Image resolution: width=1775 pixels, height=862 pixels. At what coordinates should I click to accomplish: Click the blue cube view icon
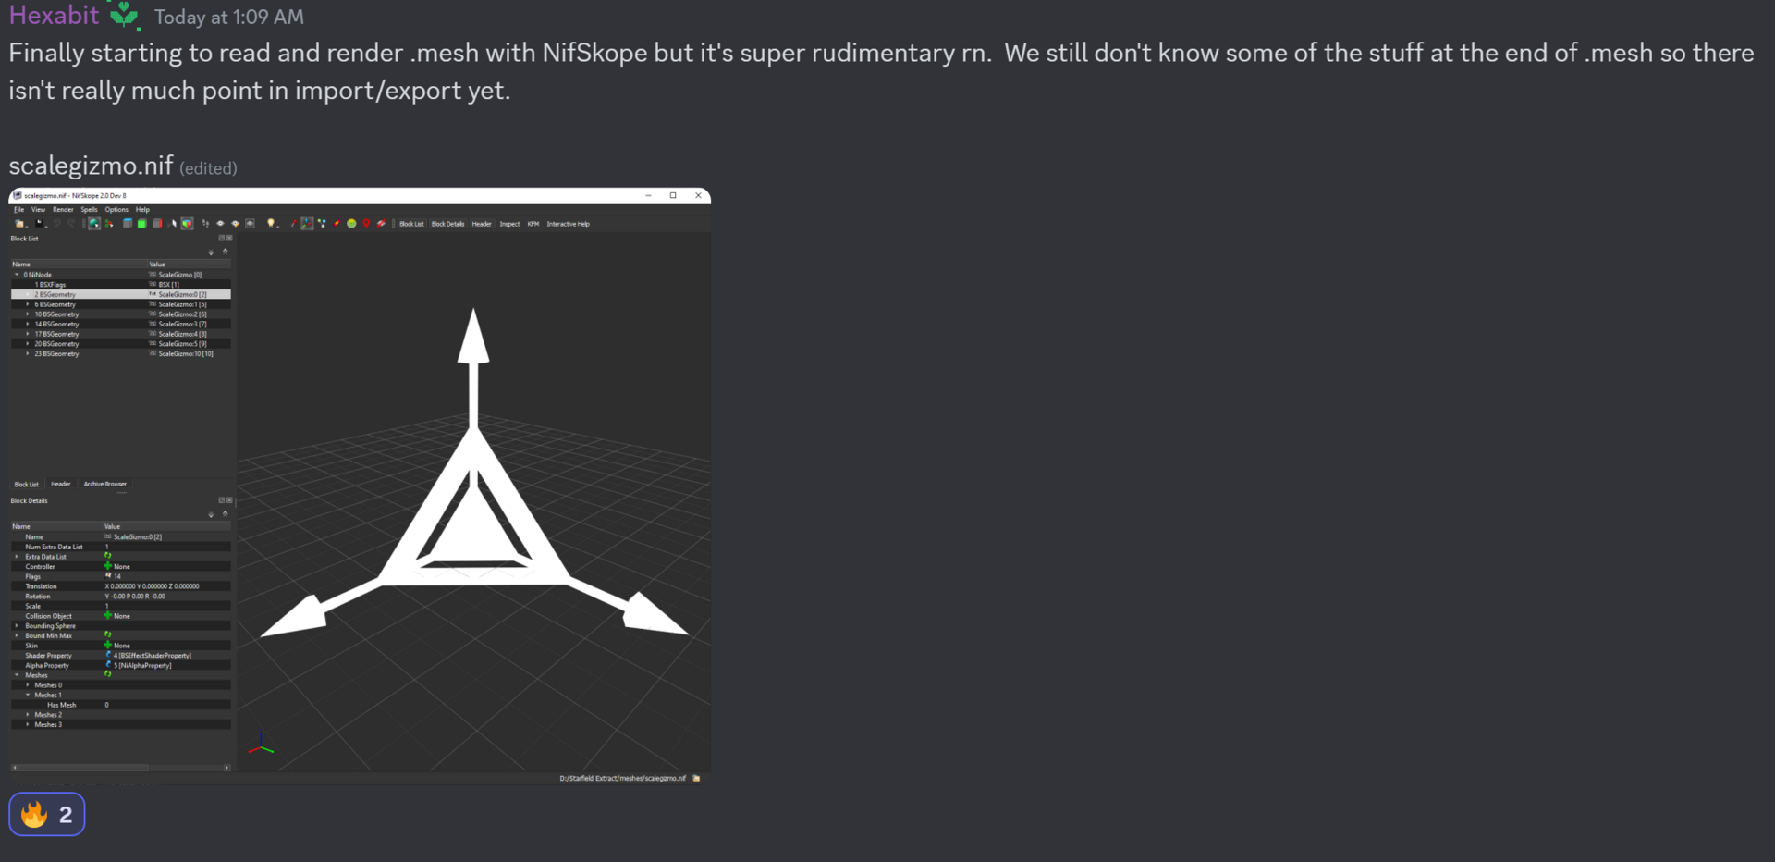pyautogui.click(x=127, y=224)
